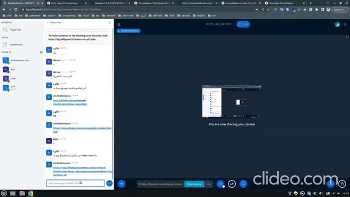Click the raise hand button

pyautogui.click(x=342, y=184)
